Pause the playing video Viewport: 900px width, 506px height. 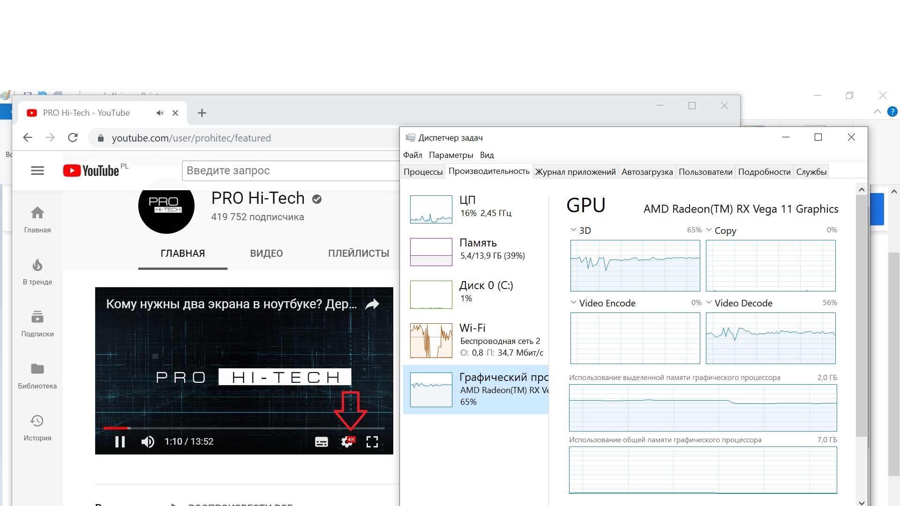pyautogui.click(x=120, y=442)
